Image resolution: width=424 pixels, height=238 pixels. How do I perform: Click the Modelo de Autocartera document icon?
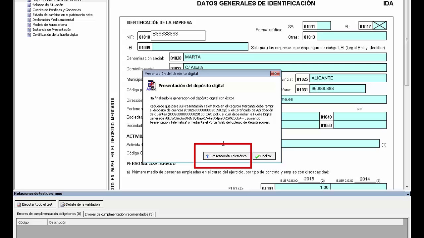(x=29, y=25)
